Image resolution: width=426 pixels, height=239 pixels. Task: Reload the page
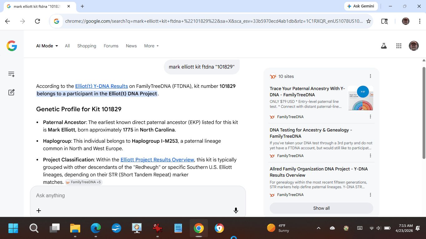[37, 21]
